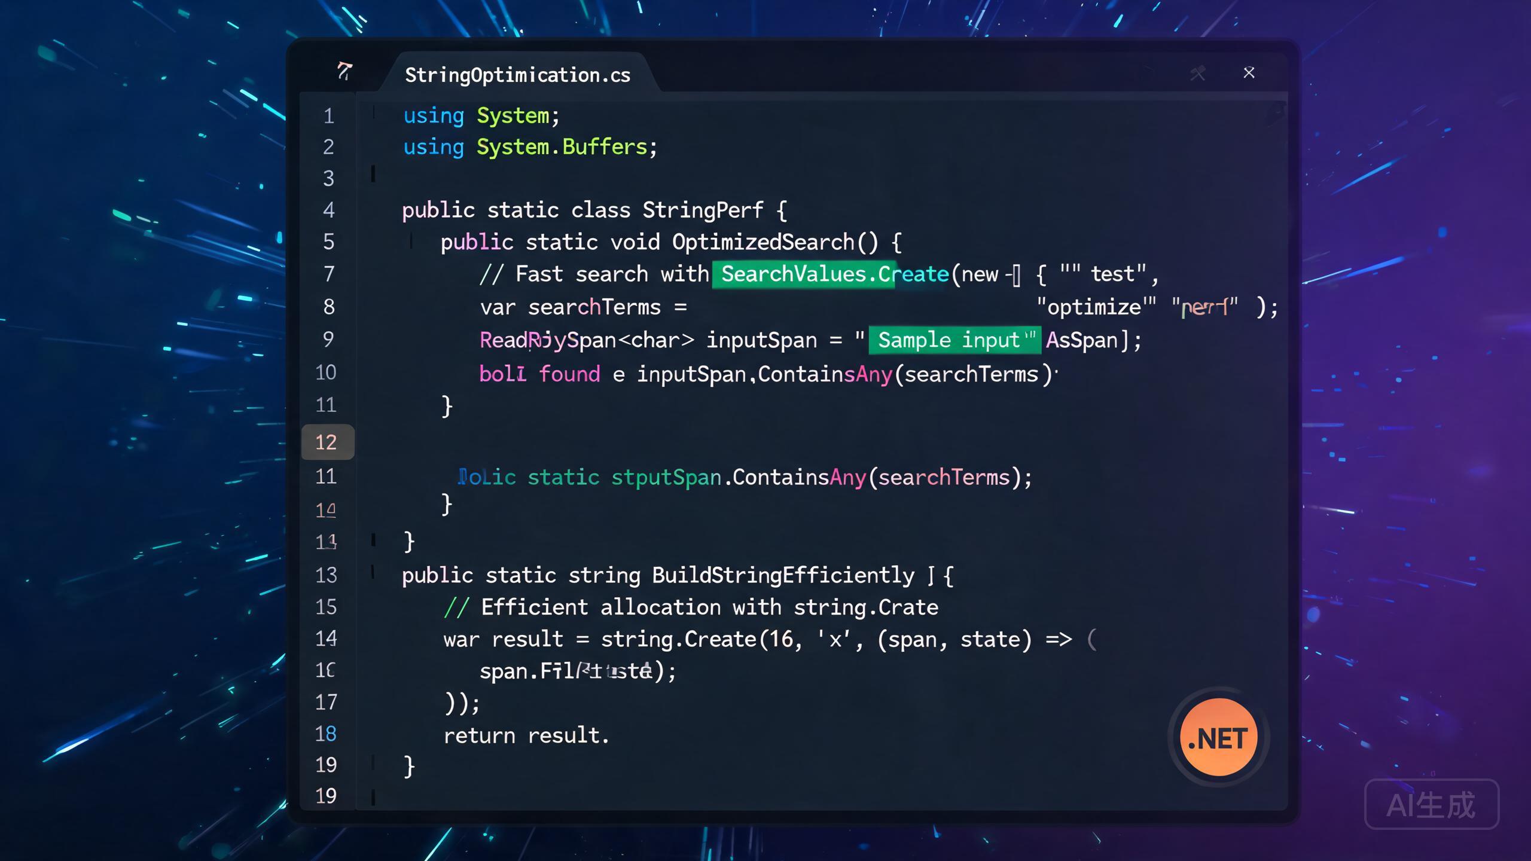Click 'public static class StringPerf' text
The image size is (1531, 861).
click(x=582, y=210)
